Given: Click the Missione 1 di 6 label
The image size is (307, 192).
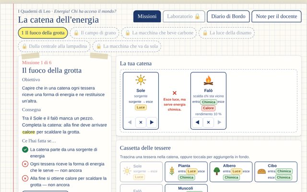Looking at the screenshot, I should [x=37, y=62].
